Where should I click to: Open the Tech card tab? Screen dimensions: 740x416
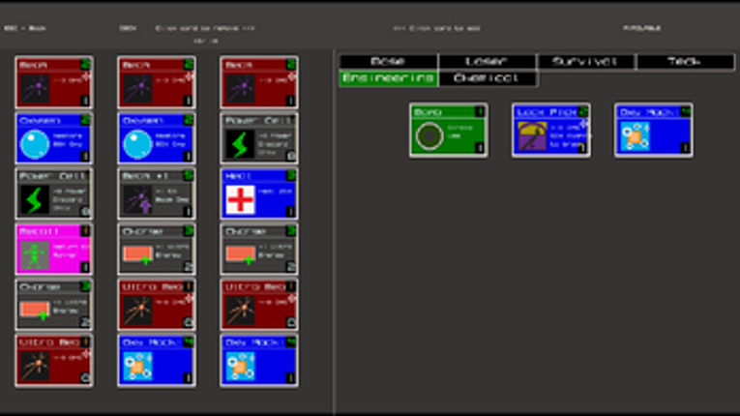pos(685,62)
